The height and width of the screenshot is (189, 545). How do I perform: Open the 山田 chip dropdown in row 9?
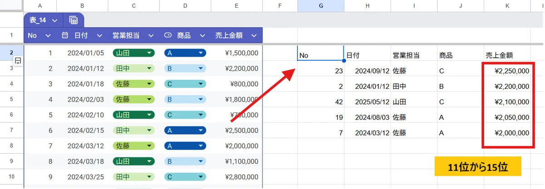(149, 161)
